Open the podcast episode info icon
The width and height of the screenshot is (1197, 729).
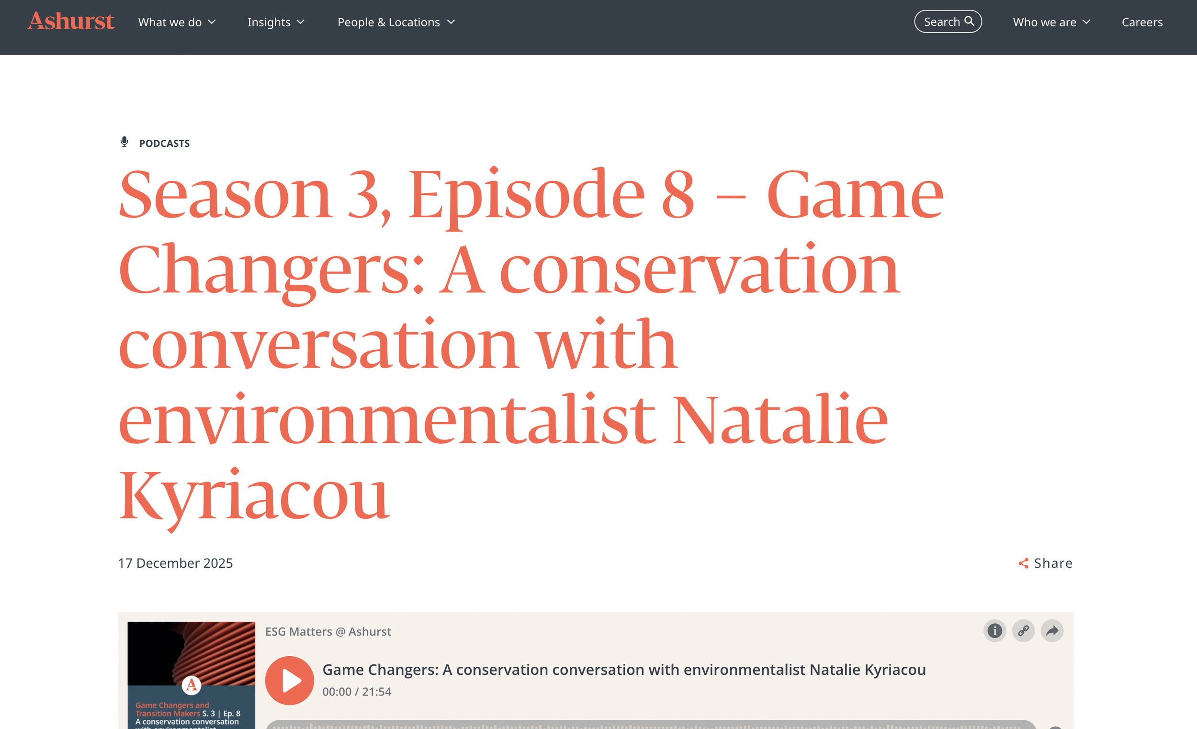994,631
